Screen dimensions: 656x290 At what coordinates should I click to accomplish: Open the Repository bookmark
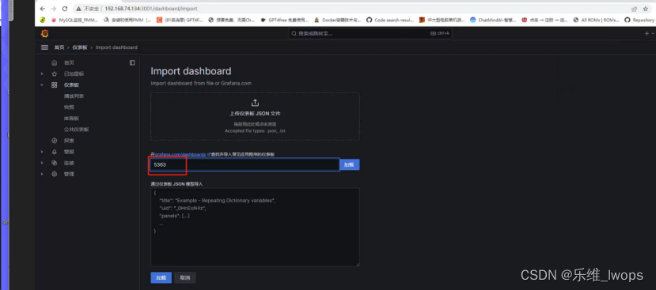pos(639,20)
